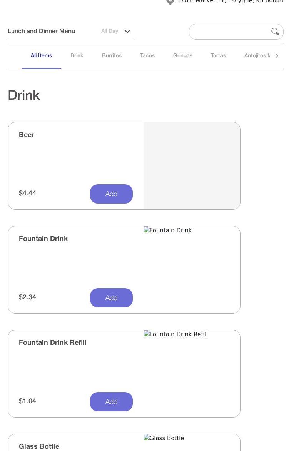
Task: Open the Burritos category tab
Action: (x=112, y=56)
